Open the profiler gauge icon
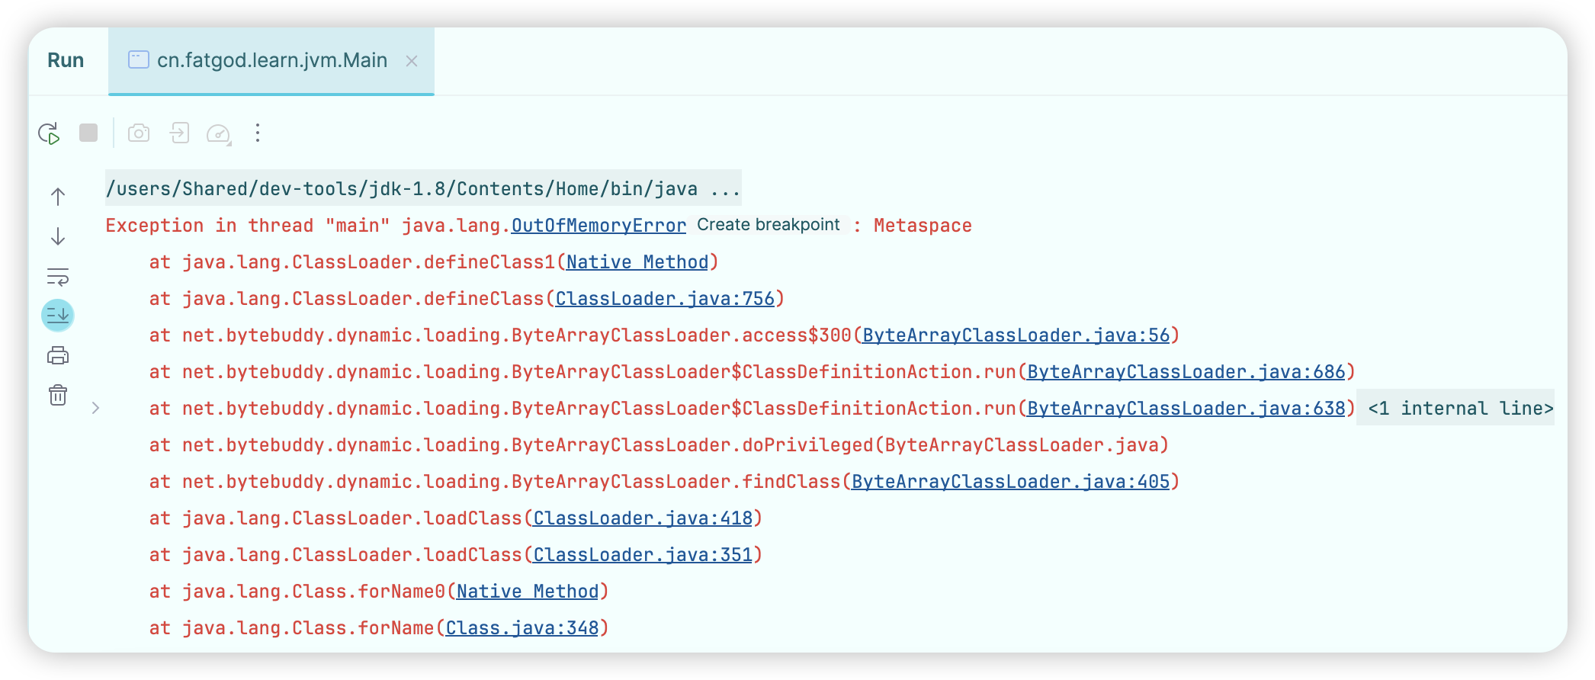The width and height of the screenshot is (1595, 680). [219, 133]
